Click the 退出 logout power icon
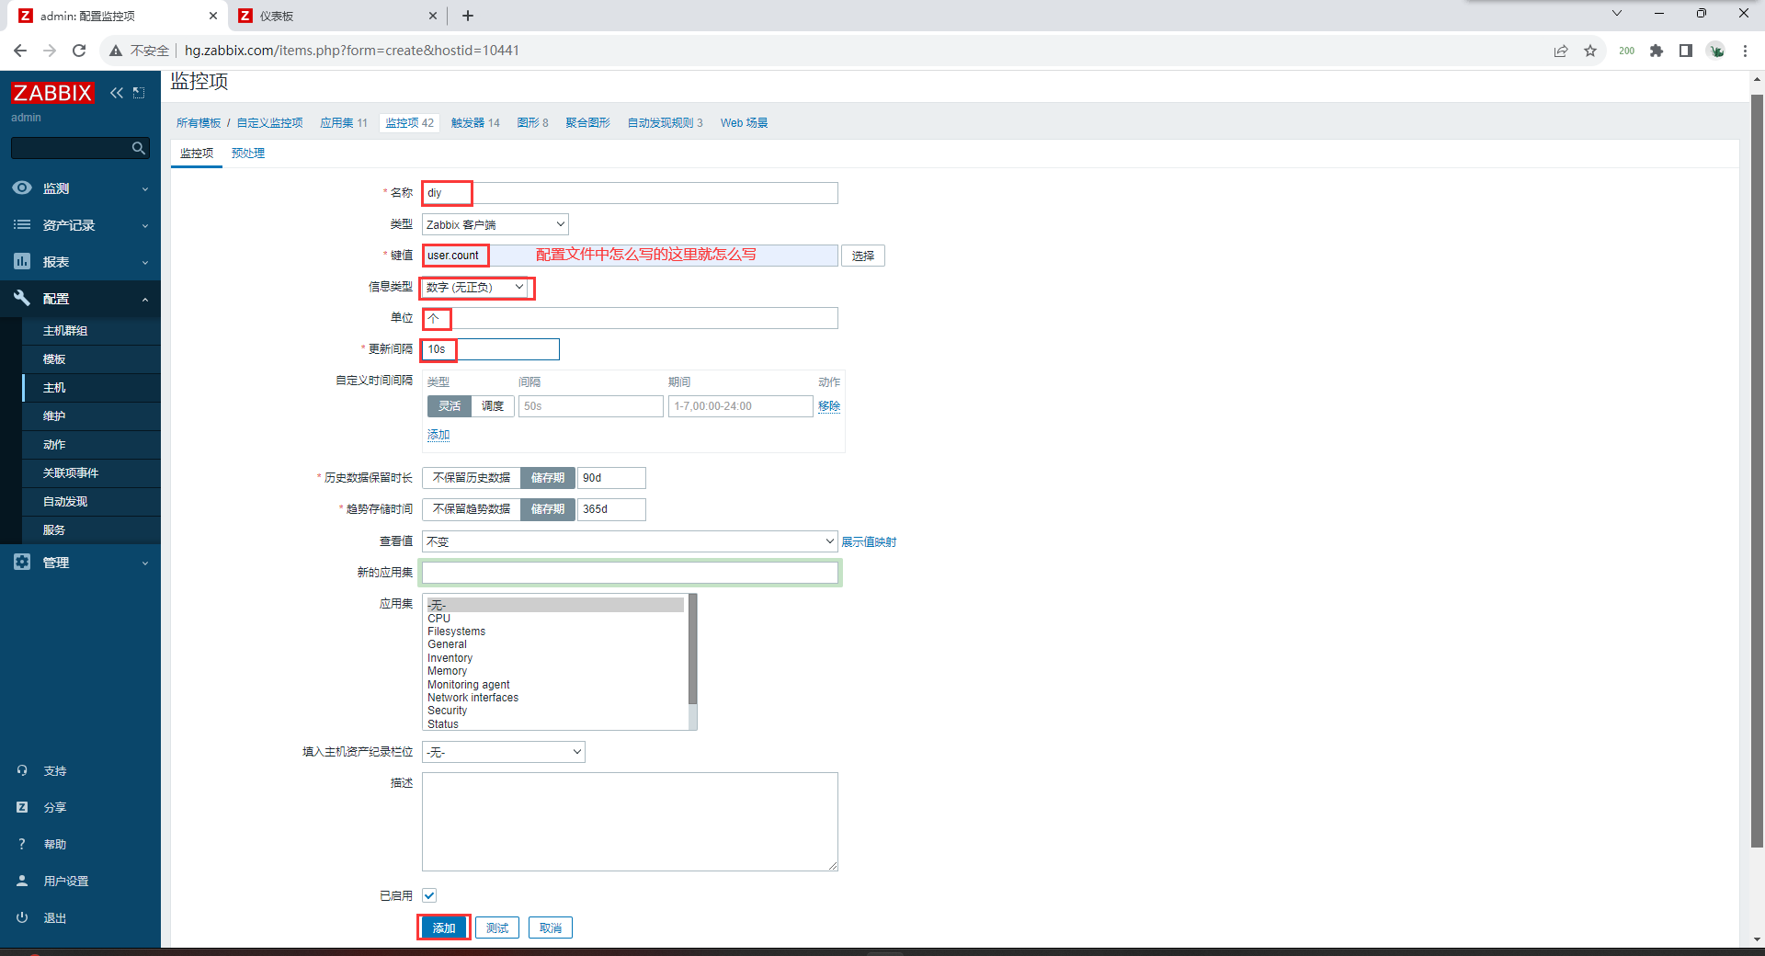Image resolution: width=1765 pixels, height=956 pixels. [x=22, y=917]
